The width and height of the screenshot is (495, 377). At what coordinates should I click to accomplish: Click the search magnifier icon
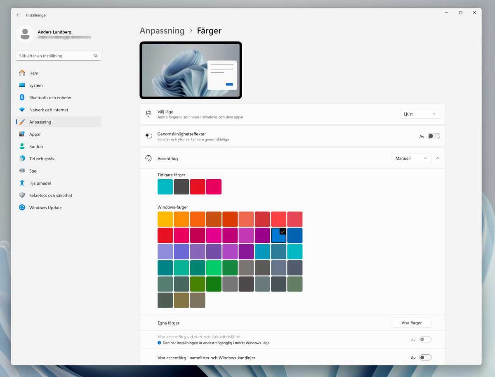coord(96,56)
